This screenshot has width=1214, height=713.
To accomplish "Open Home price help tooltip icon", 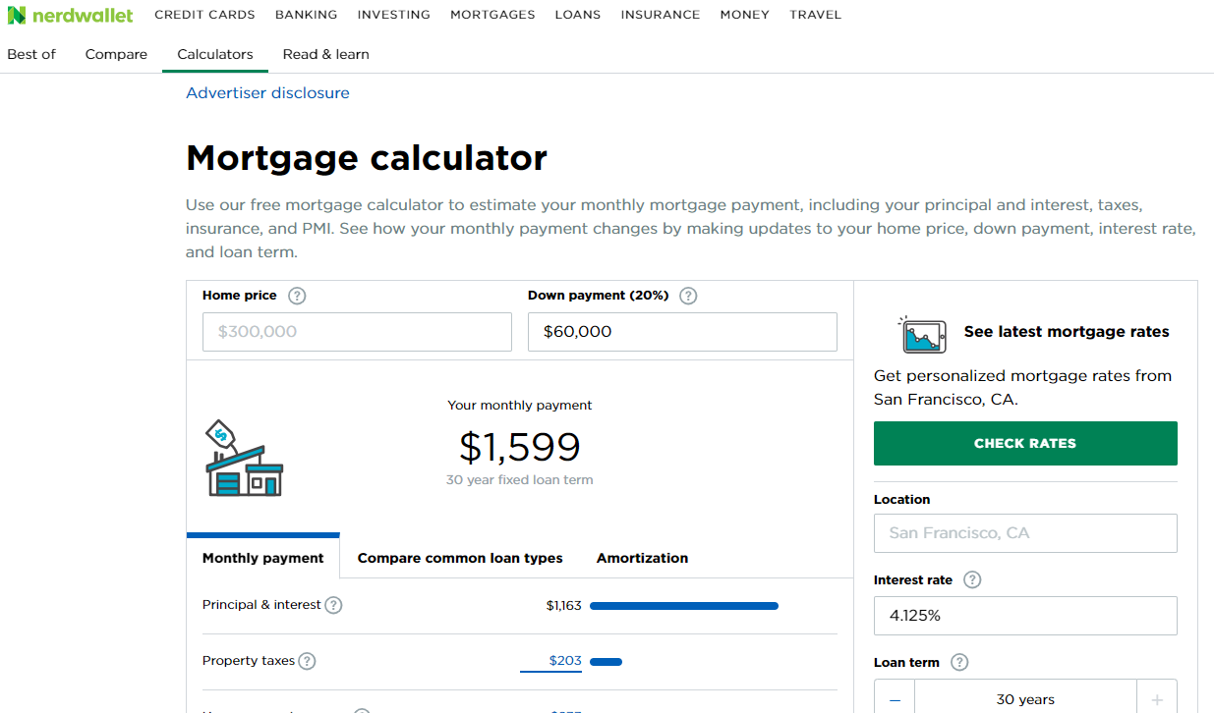I will (x=297, y=296).
